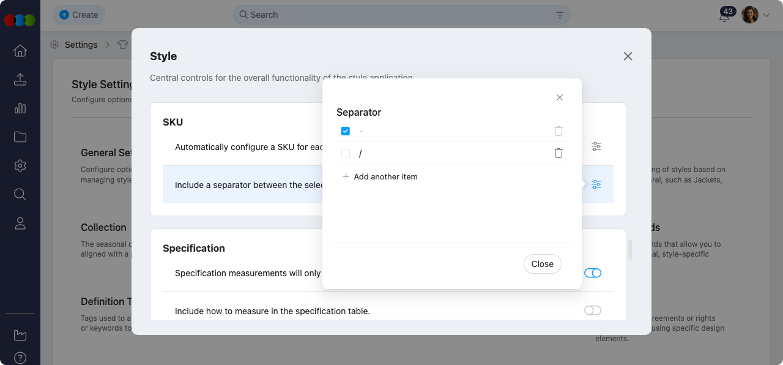Image resolution: width=783 pixels, height=365 pixels.
Task: Click the Create button
Action: coord(79,15)
